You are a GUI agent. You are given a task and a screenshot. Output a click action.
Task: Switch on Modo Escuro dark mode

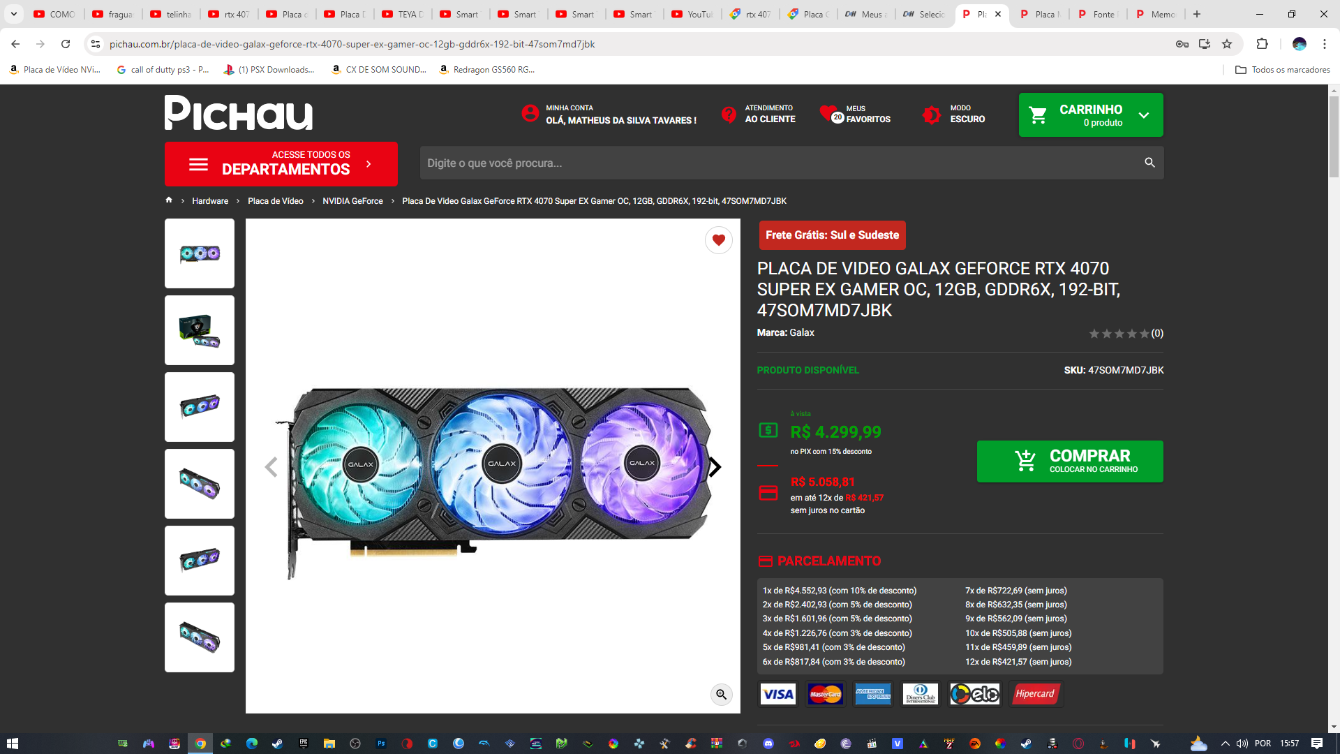tap(932, 114)
